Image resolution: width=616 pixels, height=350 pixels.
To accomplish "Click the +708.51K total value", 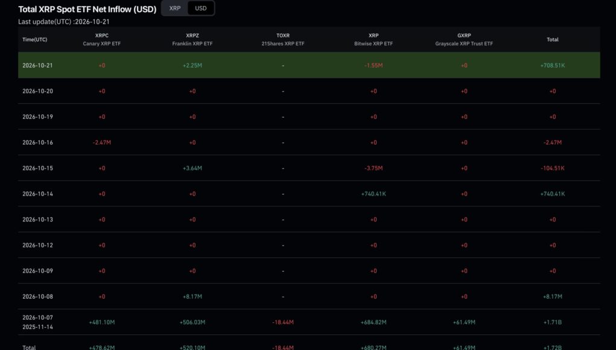I will (553, 66).
